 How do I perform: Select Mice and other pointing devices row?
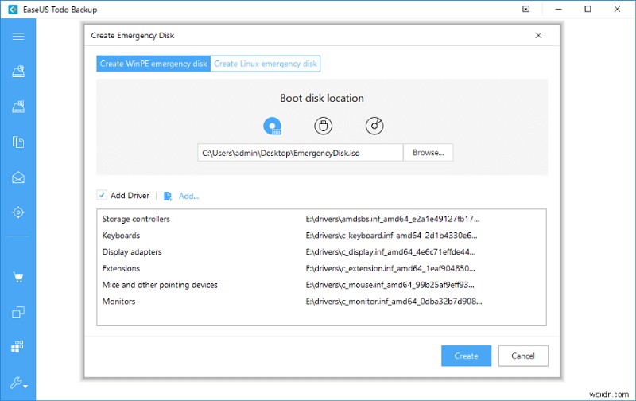(321, 285)
